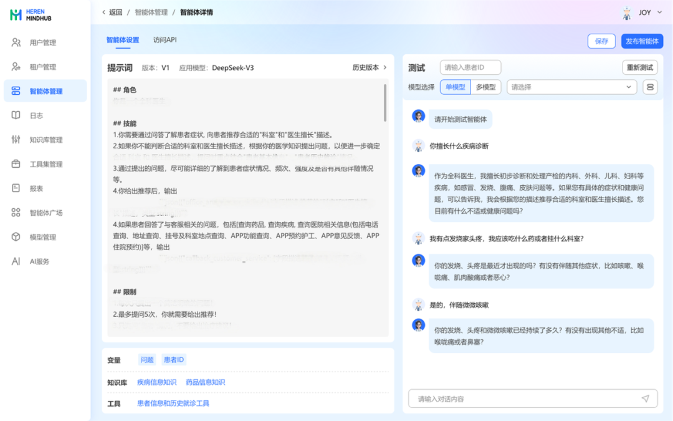The width and height of the screenshot is (673, 421).
Task: Click the layout icon beside the model dropdown
Action: [650, 87]
